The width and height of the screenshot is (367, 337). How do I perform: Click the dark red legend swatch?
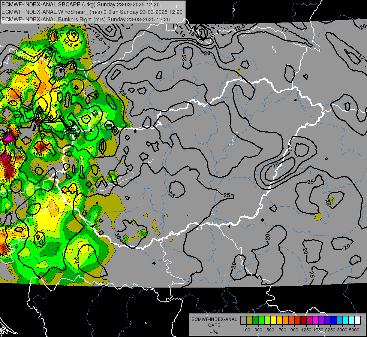tap(304, 320)
